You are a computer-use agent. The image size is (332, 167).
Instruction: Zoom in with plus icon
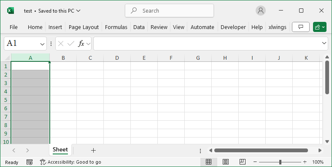pos(305,162)
